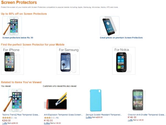Image resolution: width=166 pixels, height=125 pixels.
Task: Click the hammer-and-phone screen protectors below Rs. 99 image
Action: click(x=12, y=26)
